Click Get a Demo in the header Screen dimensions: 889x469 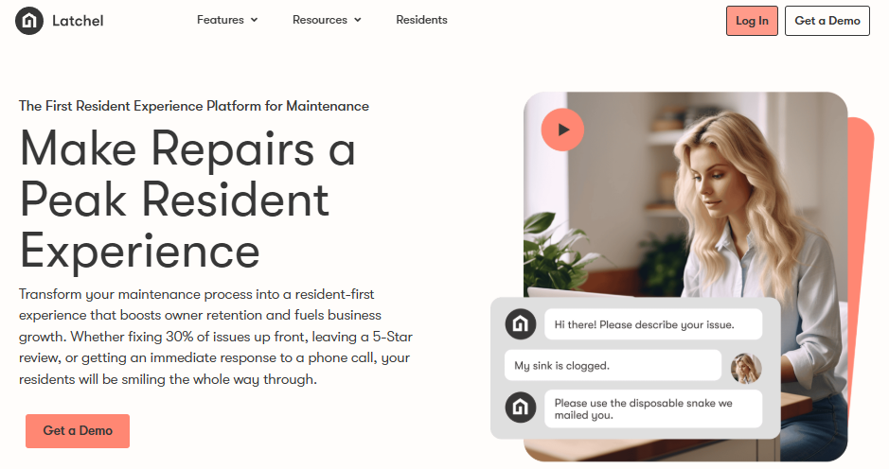click(x=827, y=21)
